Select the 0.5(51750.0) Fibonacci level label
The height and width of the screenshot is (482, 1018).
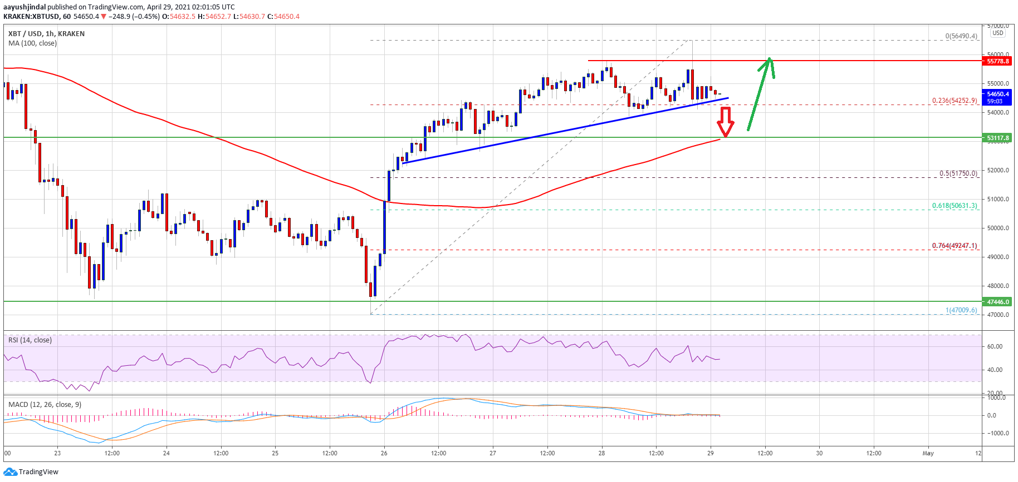point(958,173)
